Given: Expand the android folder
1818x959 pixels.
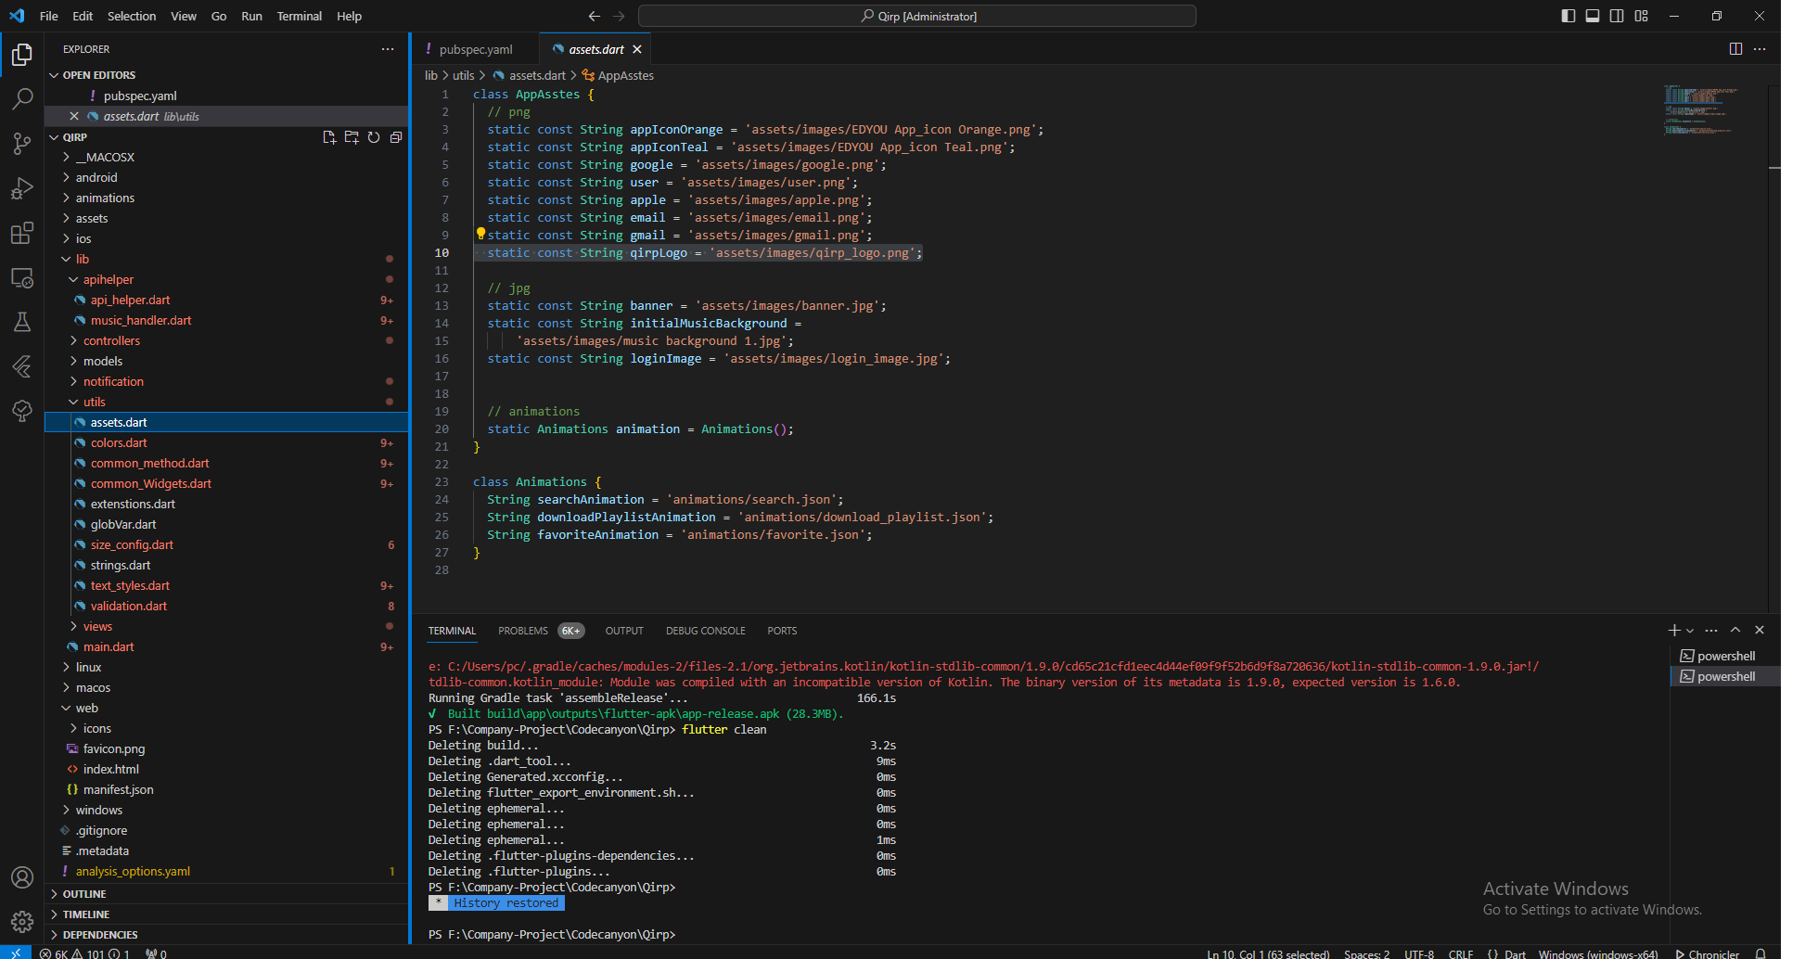Looking at the screenshot, I should pos(96,177).
